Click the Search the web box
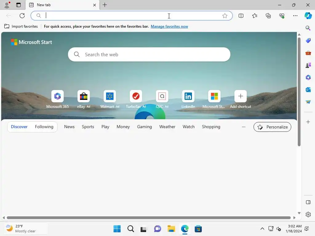This screenshot has height=236, width=315. 149,54
